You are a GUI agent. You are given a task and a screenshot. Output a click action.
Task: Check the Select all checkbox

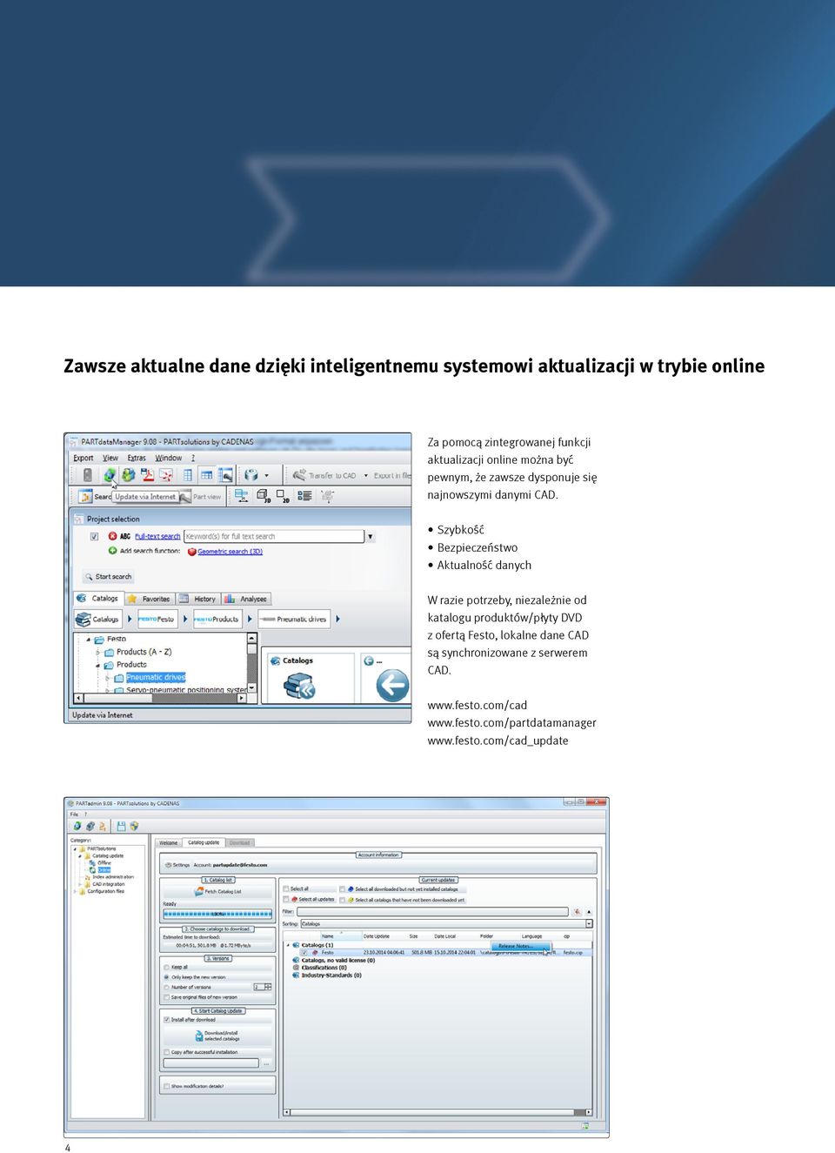[x=285, y=889]
